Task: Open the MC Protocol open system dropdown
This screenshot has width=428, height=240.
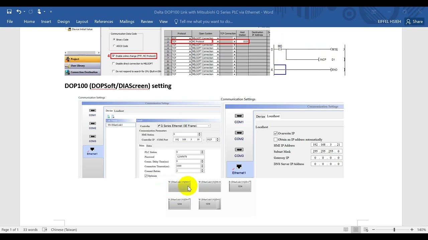Action: pos(218,42)
